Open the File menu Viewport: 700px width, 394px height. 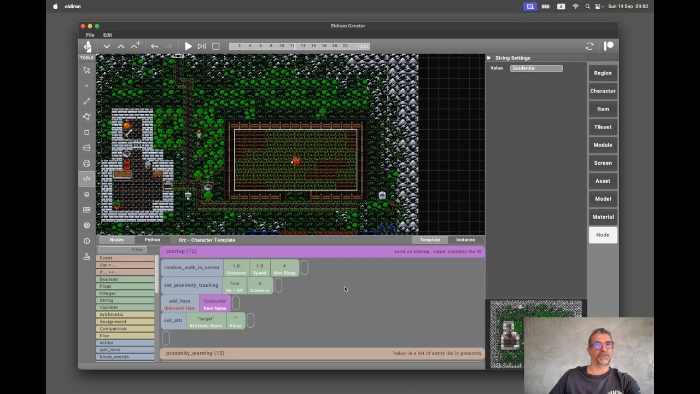90,35
